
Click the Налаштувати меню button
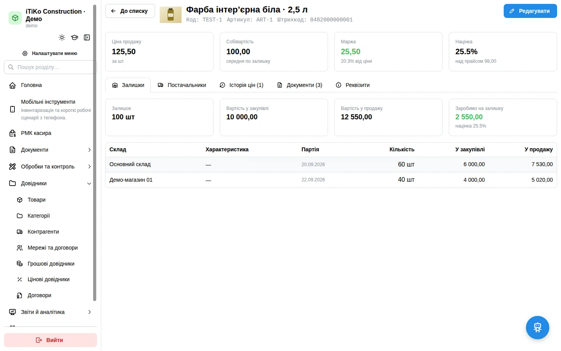click(50, 53)
